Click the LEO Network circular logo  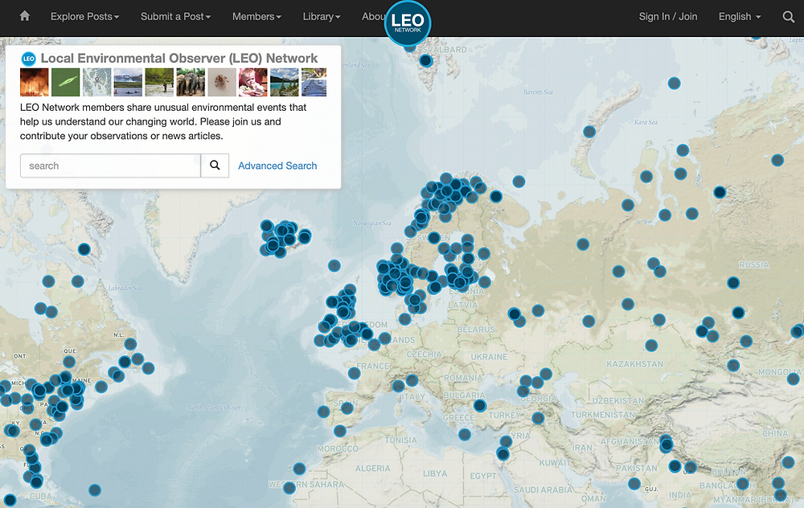(408, 23)
